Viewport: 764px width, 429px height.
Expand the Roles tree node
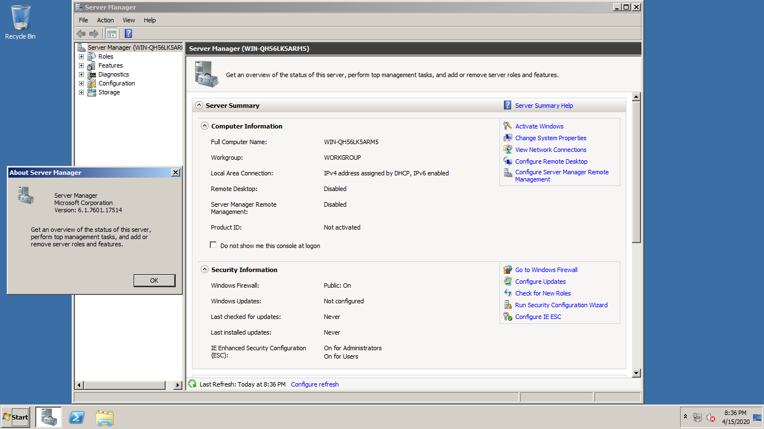pyautogui.click(x=81, y=56)
